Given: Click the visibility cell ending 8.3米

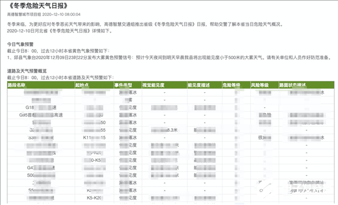Looking at the screenshot, I should coord(164,130).
